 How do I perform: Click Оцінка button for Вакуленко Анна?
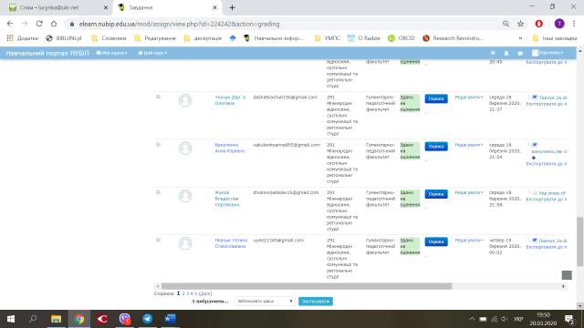coord(436,147)
